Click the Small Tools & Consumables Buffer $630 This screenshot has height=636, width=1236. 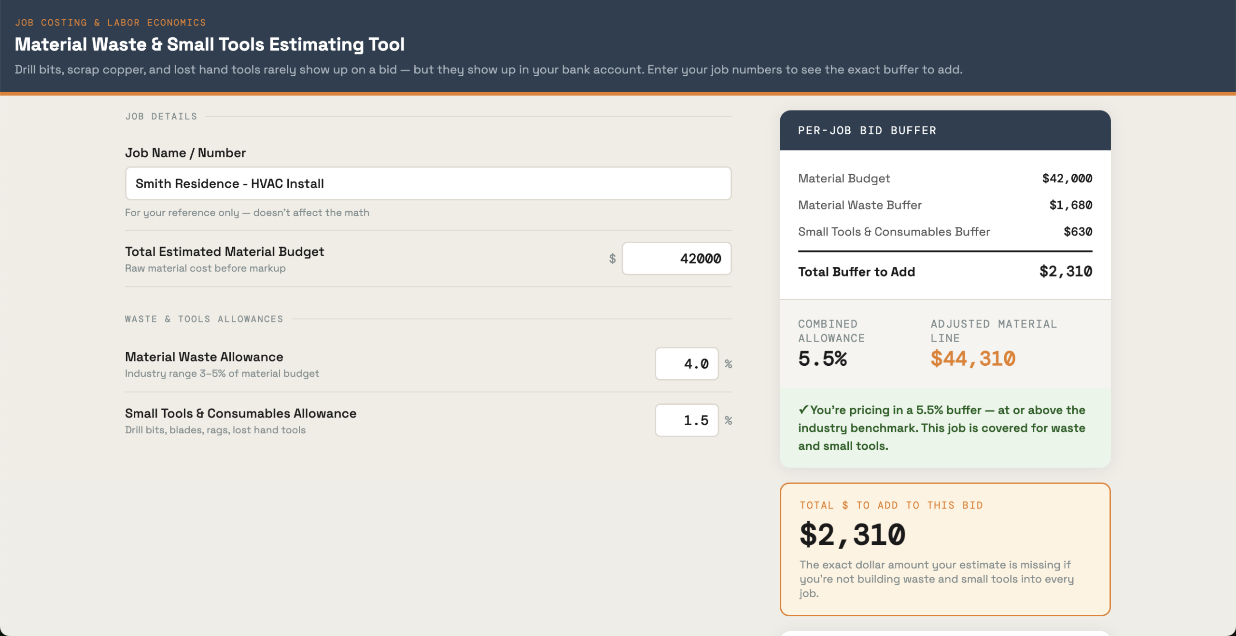(1078, 232)
